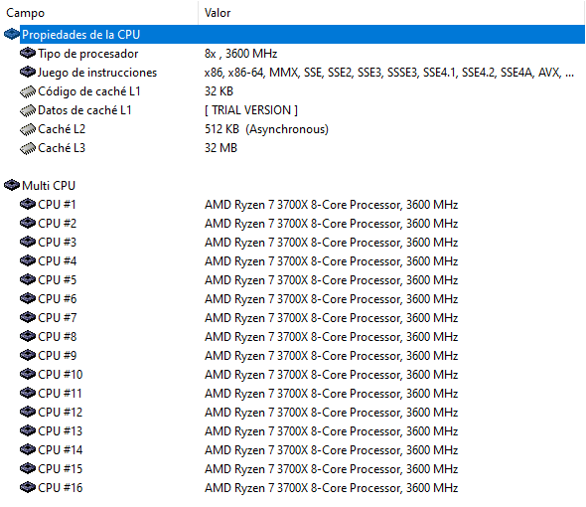Screen dimensions: 586x507
Task: Click the 8x , 3600 MHz value
Action: coord(240,54)
